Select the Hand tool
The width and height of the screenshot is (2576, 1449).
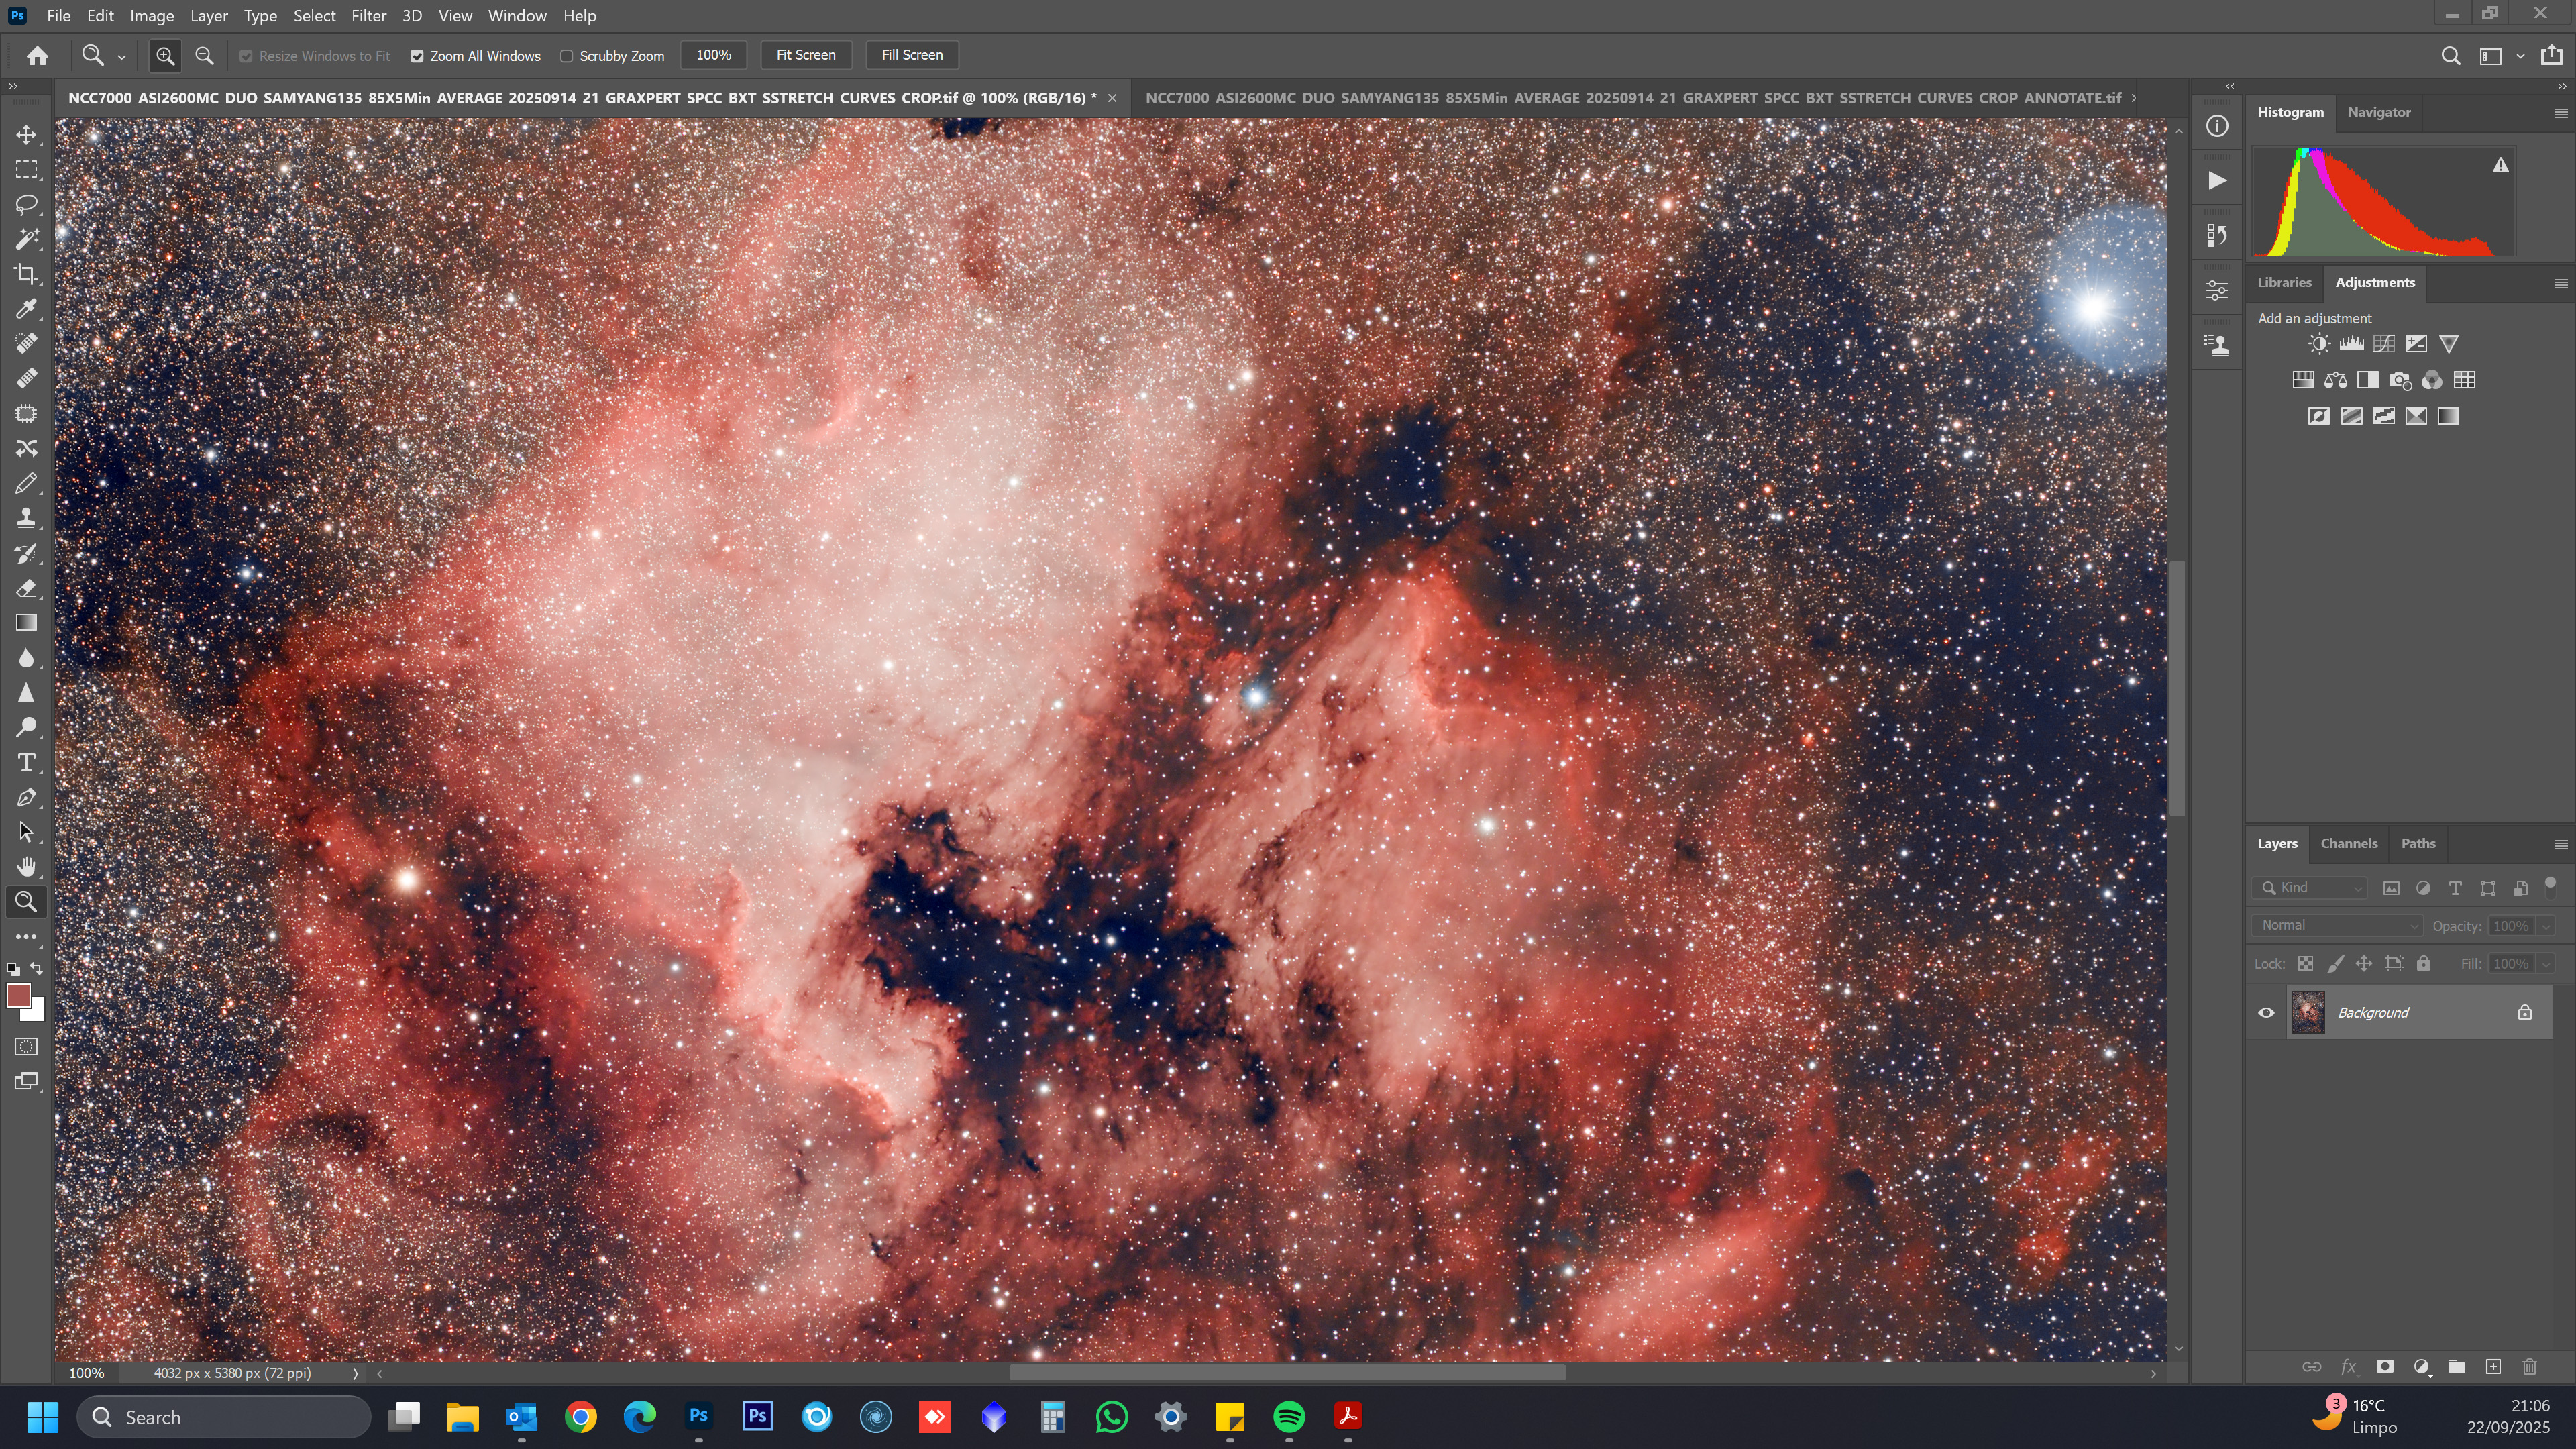[x=26, y=866]
